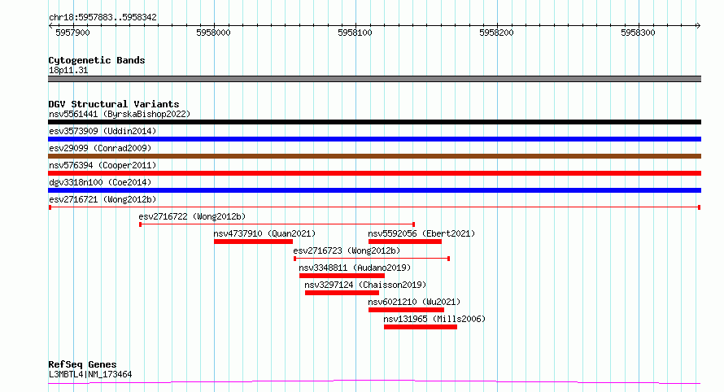This screenshot has height=392, width=724.
Task: Click the red nsv3297124 variant bar
Action: pyautogui.click(x=342, y=293)
